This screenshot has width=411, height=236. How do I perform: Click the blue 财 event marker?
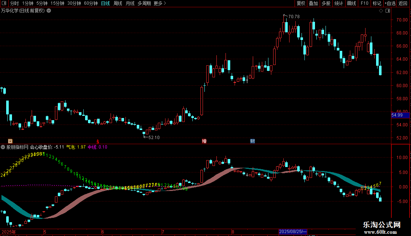[252, 141]
